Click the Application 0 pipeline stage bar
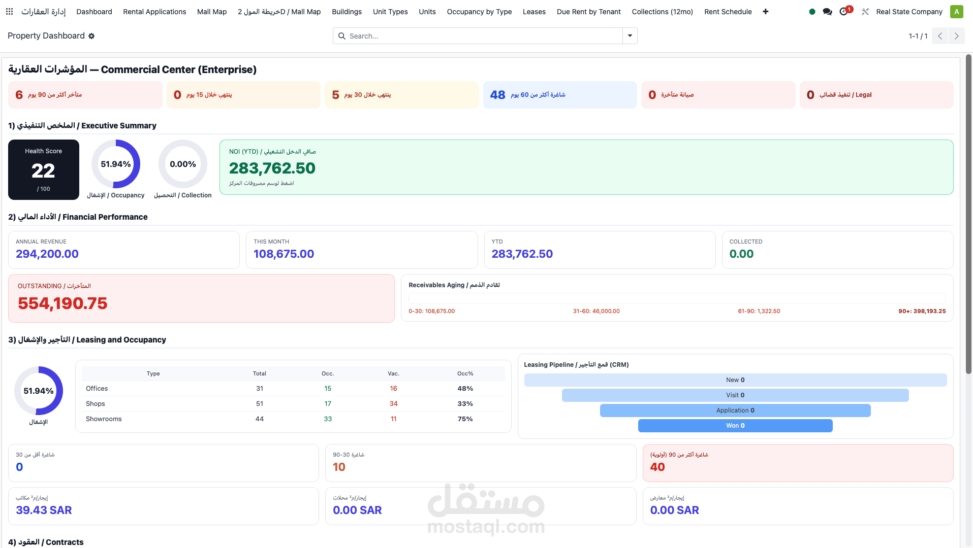 point(735,410)
